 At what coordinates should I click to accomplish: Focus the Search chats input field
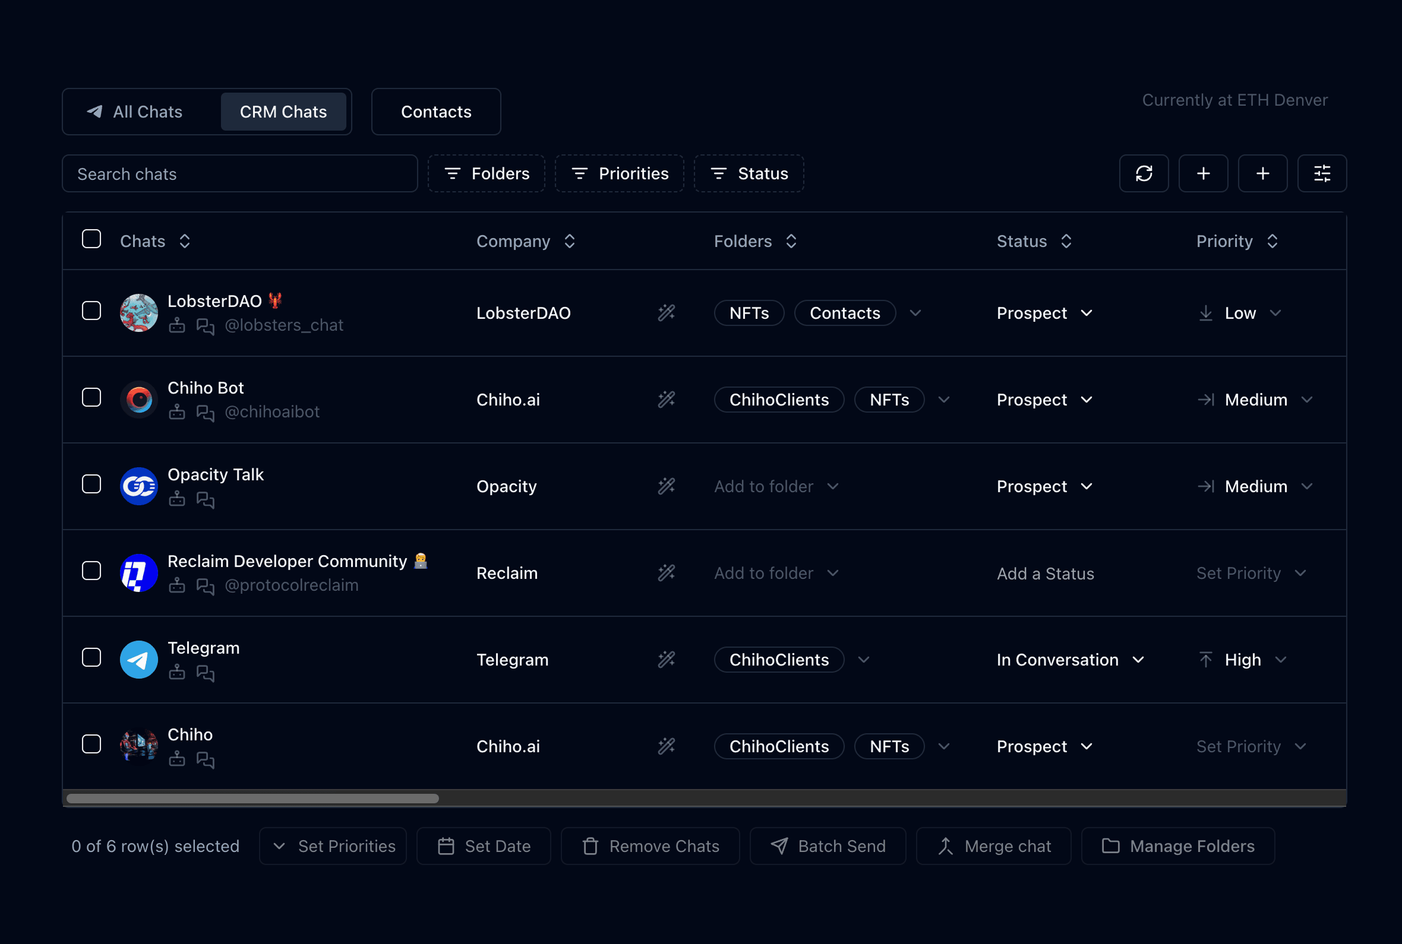pos(239,173)
